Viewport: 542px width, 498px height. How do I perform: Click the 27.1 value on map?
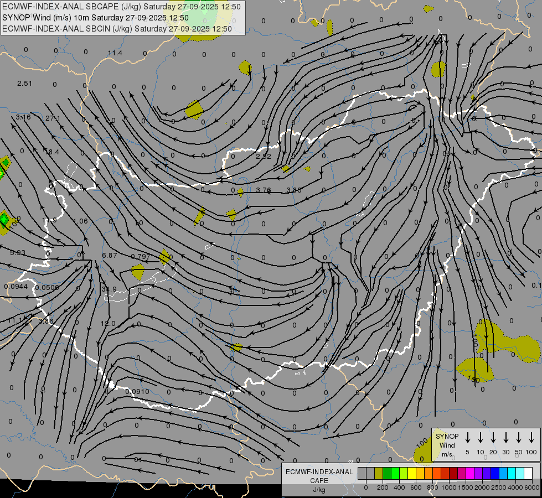53,118
